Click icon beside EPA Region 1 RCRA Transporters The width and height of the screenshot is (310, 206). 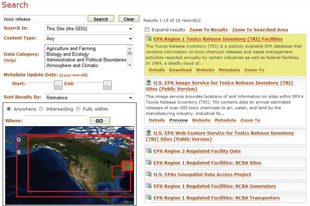point(149,198)
